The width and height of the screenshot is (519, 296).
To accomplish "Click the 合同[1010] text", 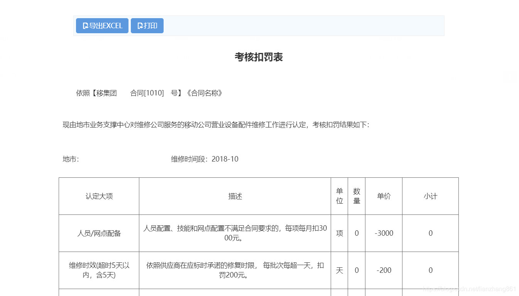I will 147,93.
